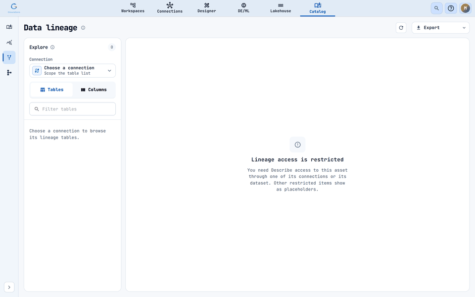Focus the Filter tables field
The height and width of the screenshot is (297, 475).
coord(72,109)
